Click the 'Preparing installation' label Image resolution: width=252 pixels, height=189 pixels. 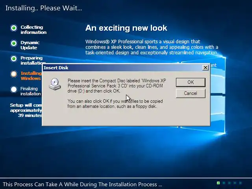[x=33, y=60]
